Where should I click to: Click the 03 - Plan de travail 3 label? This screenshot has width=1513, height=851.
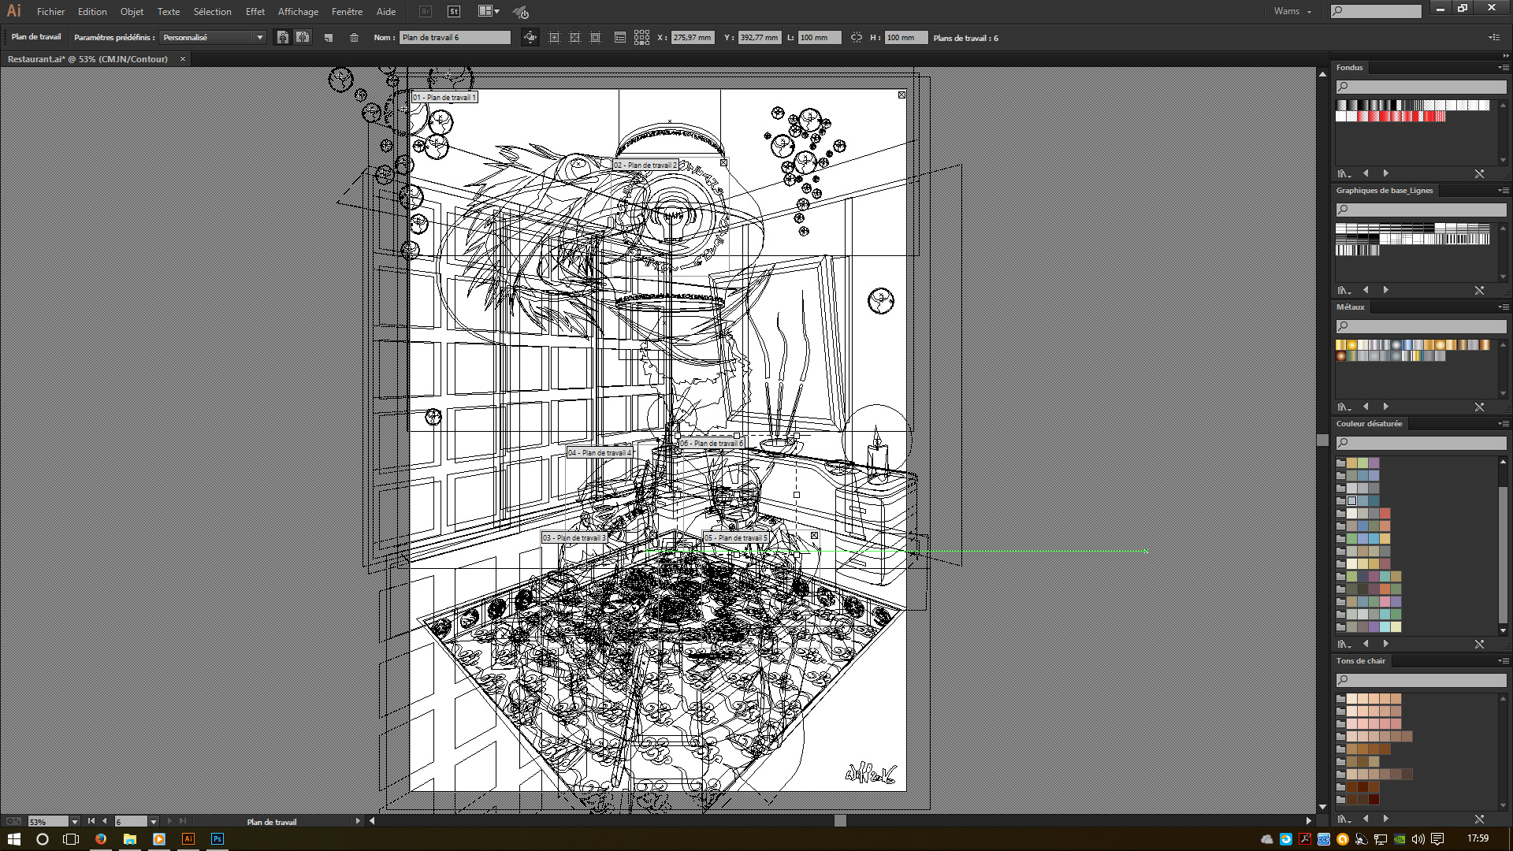coord(574,538)
